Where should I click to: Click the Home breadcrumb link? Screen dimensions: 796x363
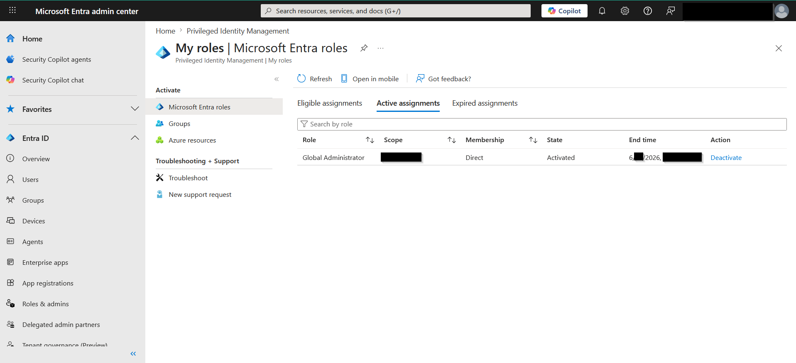(165, 31)
